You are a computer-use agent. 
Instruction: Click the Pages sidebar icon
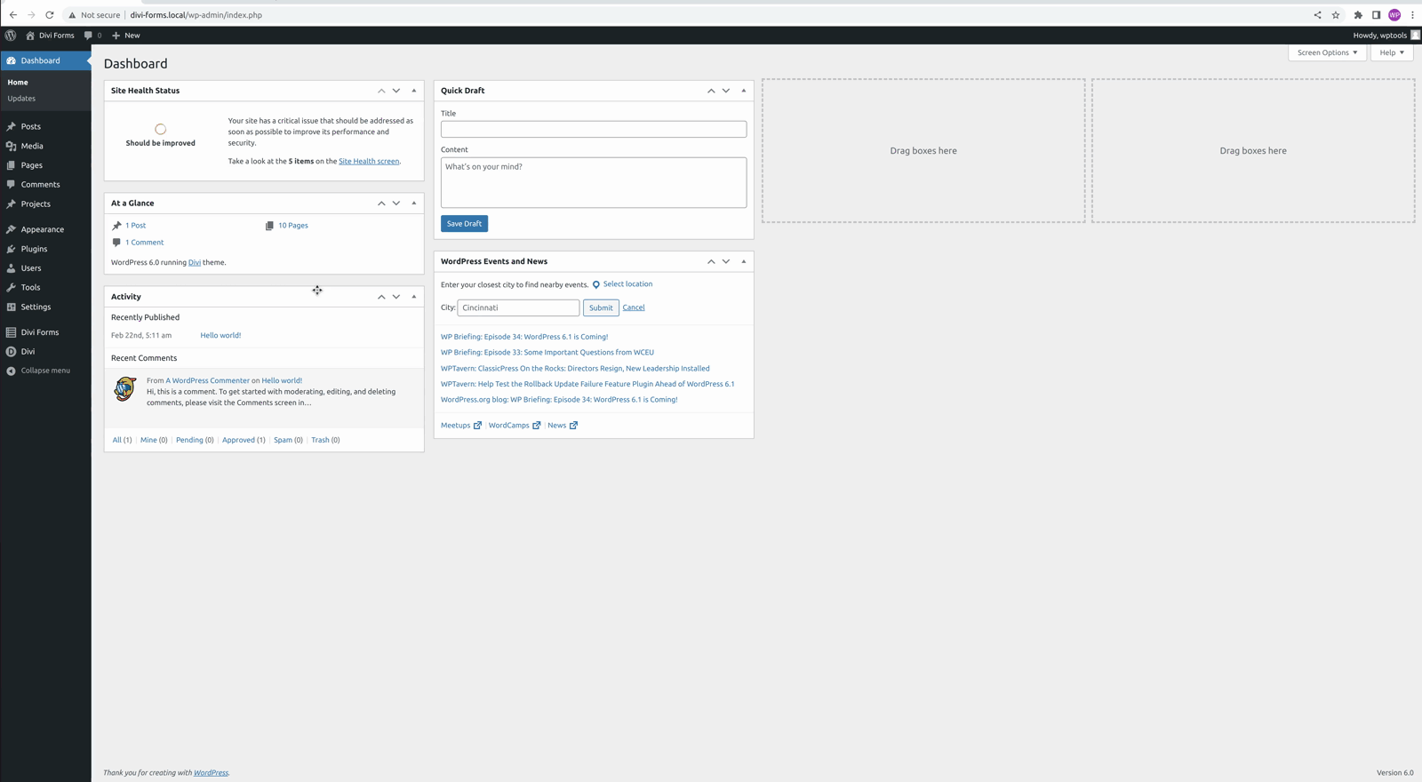coord(11,165)
